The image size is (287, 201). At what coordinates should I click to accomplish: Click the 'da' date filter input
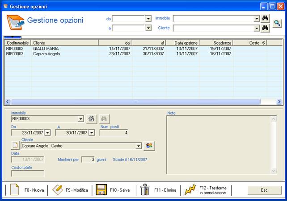click(128, 19)
